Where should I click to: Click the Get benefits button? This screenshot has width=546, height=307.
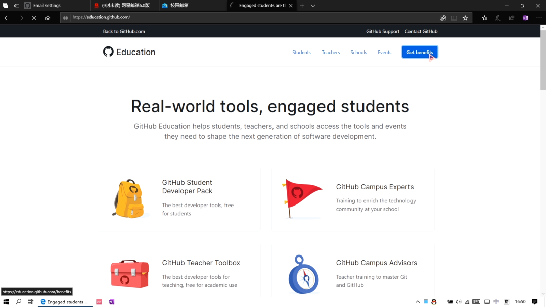click(420, 52)
